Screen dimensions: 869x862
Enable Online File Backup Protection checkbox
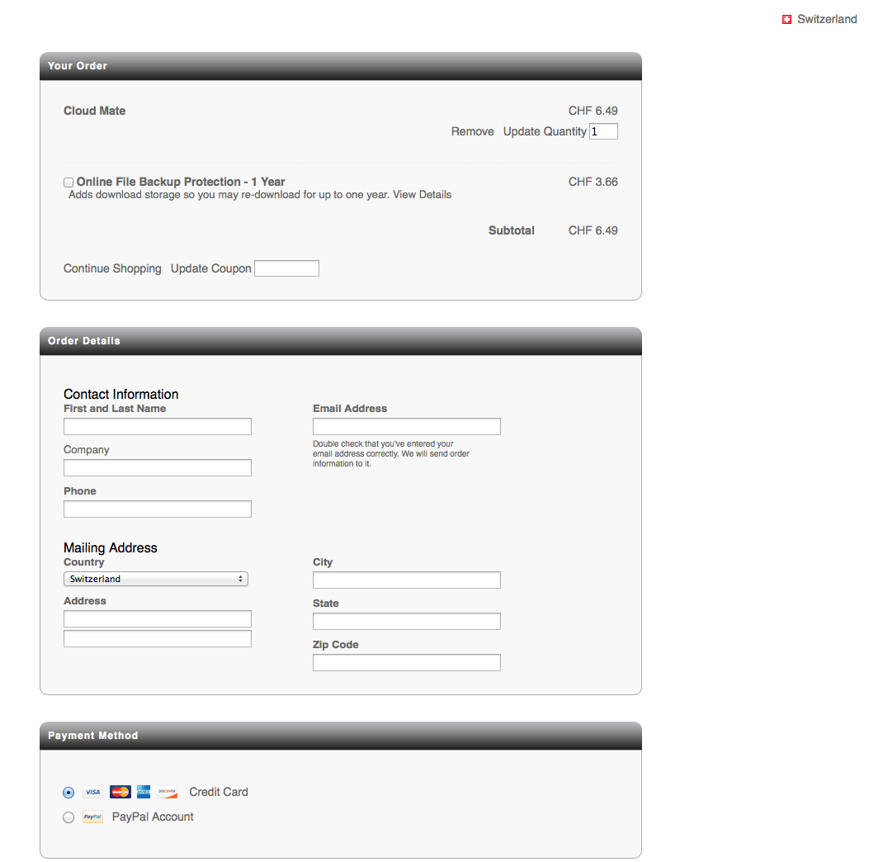[x=68, y=182]
